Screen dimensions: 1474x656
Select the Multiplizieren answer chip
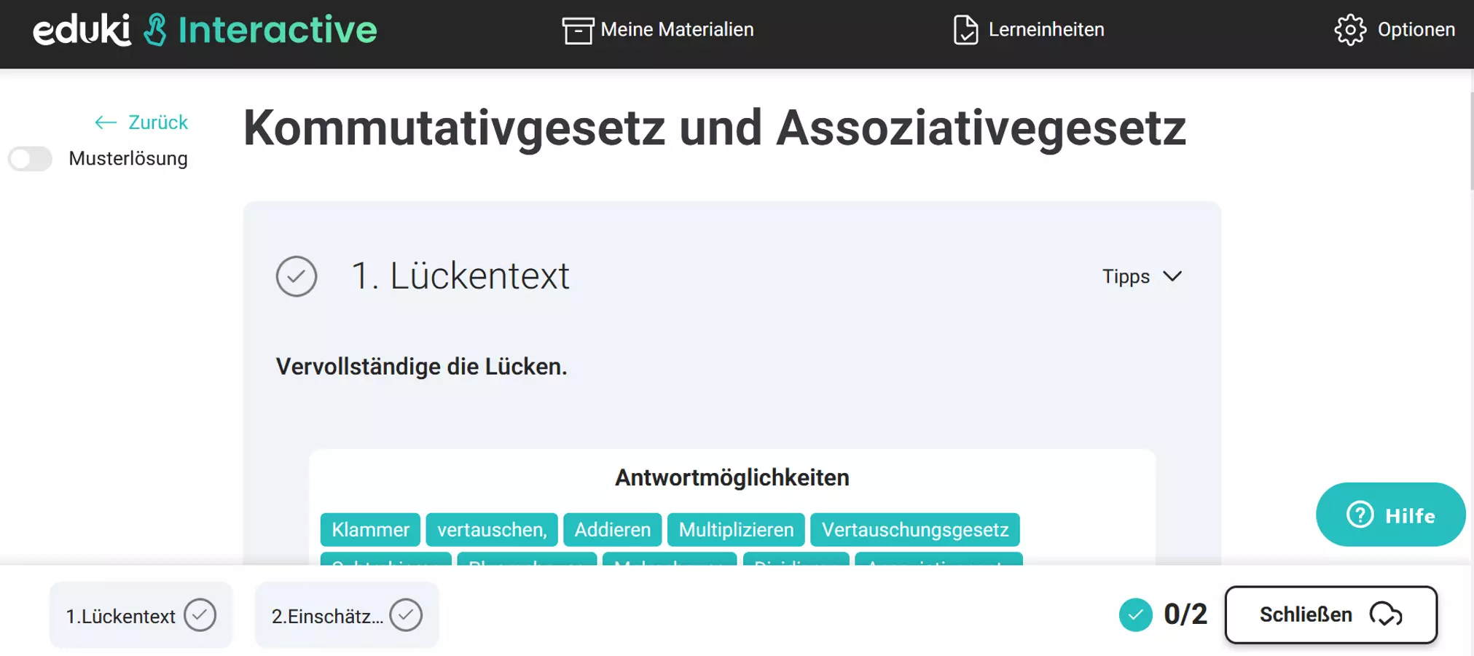tap(736, 530)
